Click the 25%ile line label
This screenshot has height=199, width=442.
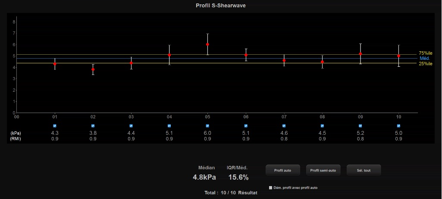[x=425, y=64]
